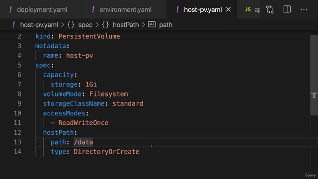318x179 pixels.
Task: Click the YAML icon on environment.yaml tab
Action: 93,9
